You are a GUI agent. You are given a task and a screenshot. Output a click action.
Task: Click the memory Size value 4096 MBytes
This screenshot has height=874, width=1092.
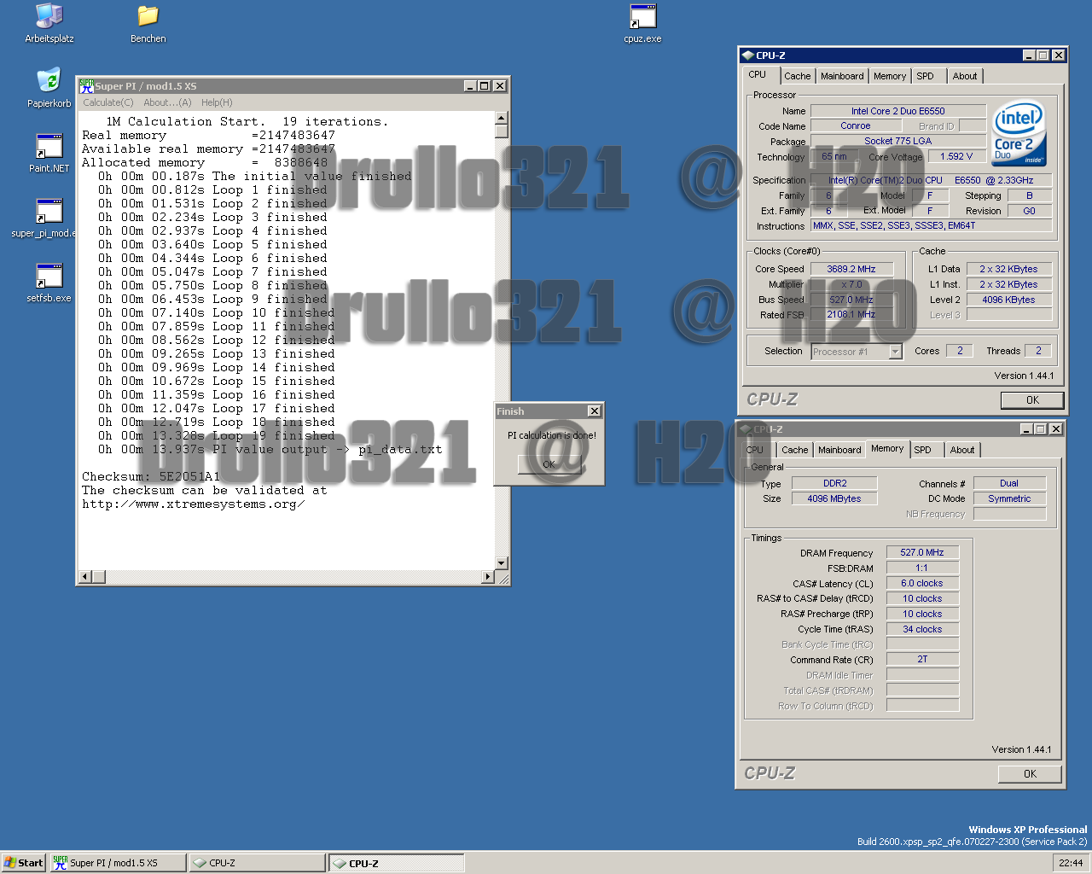(x=834, y=498)
